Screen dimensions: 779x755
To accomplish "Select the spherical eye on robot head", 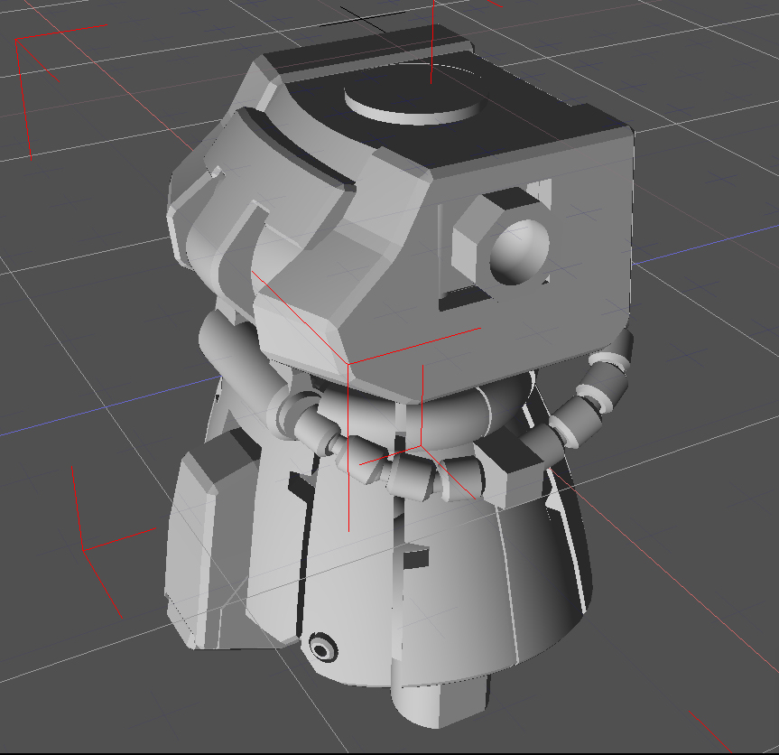I will (x=519, y=251).
